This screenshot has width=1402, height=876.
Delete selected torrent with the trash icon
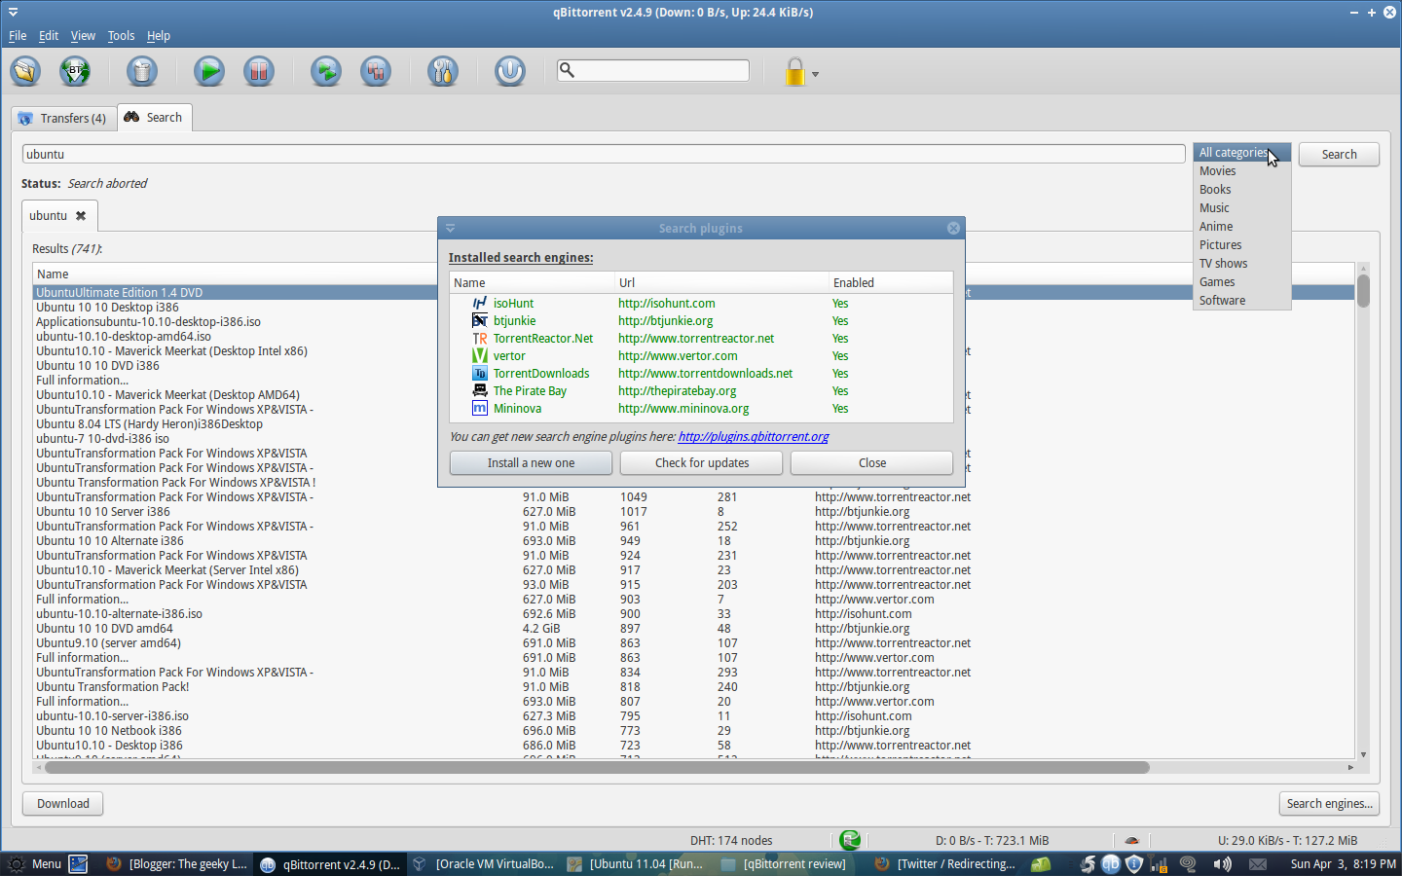[x=142, y=71]
